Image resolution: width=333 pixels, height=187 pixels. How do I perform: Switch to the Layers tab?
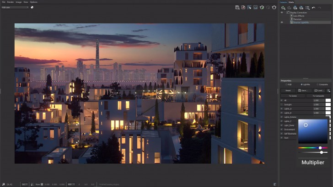click(x=283, y=2)
